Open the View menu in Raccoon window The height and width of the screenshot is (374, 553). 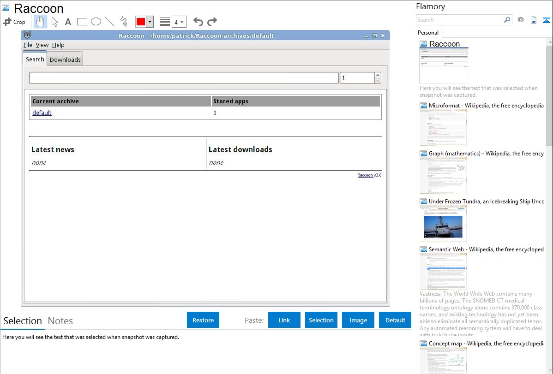pyautogui.click(x=42, y=45)
